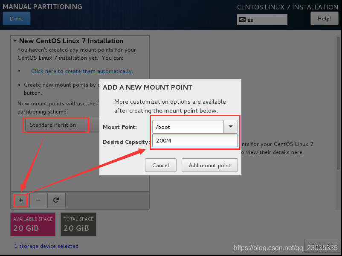Viewport: 342px width, 256px height.
Task: Open the Mount Point dropdown arrow
Action: (x=231, y=127)
